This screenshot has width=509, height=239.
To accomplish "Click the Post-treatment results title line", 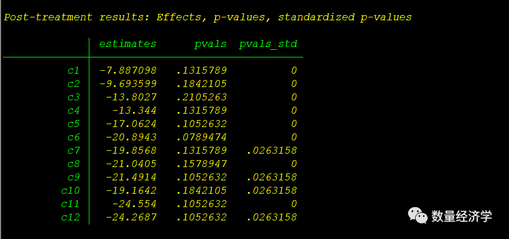I will tap(208, 17).
